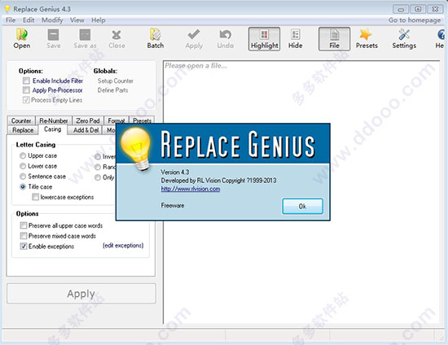Screen dimensions: 448x345
Task: Check Preserve mixed case words
Action: click(x=24, y=236)
